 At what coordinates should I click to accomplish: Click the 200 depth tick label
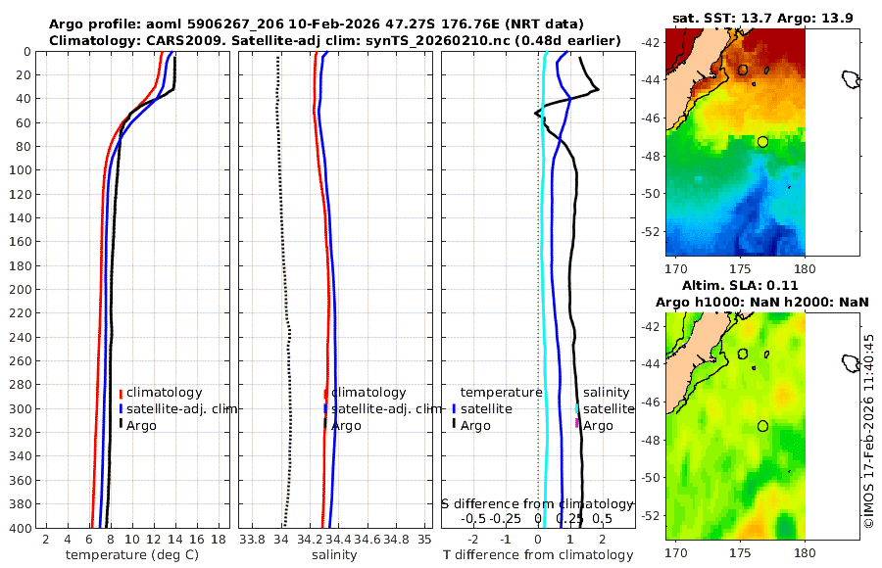click(x=20, y=289)
